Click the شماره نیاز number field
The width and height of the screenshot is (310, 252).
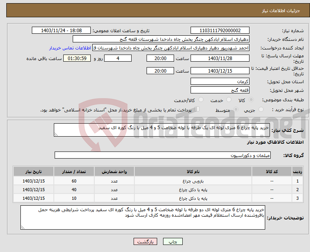[x=220, y=30]
